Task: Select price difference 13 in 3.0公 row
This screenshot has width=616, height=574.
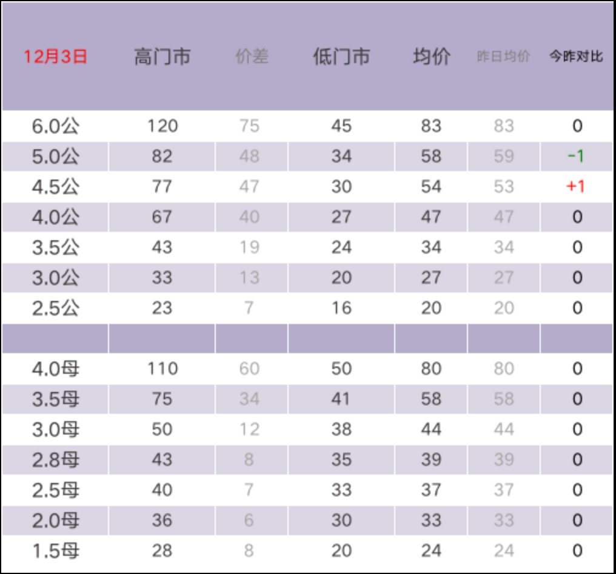Action: [x=249, y=277]
